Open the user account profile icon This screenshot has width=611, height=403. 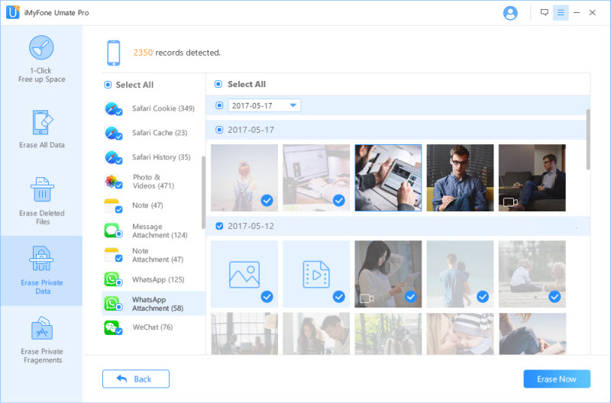coord(510,13)
